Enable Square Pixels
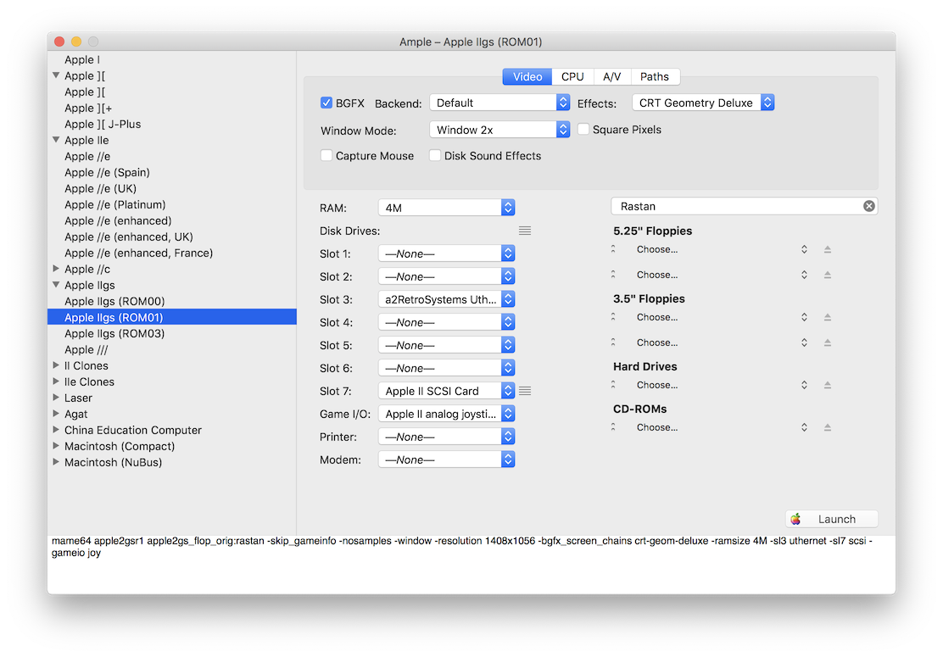 pyautogui.click(x=583, y=128)
